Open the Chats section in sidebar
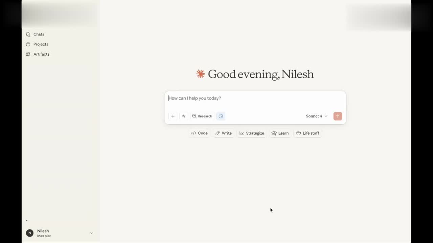Screen dimensions: 433x243 pyautogui.click(x=35, y=34)
